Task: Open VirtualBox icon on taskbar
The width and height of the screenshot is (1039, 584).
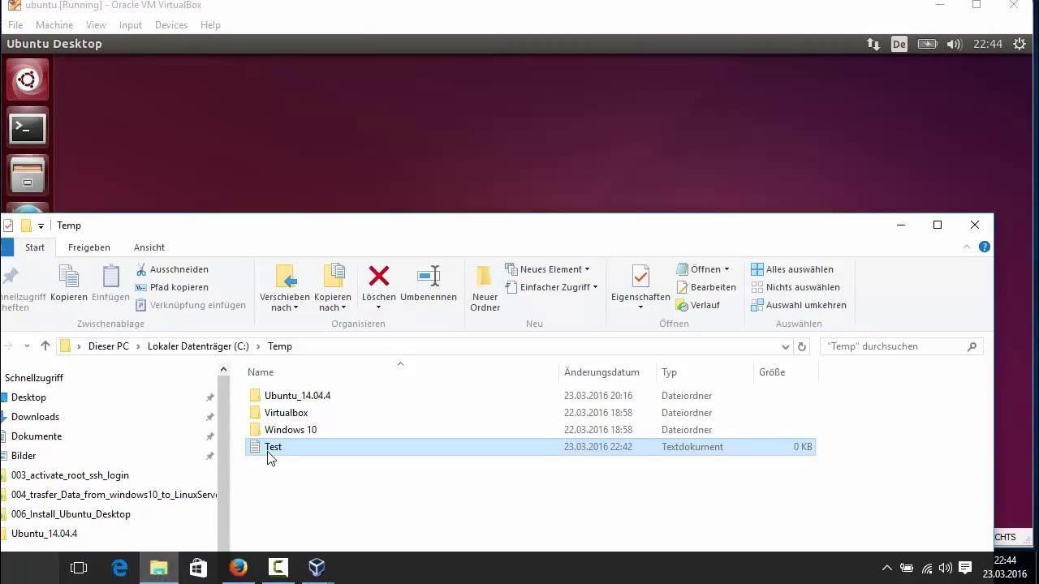Action: coord(317,568)
